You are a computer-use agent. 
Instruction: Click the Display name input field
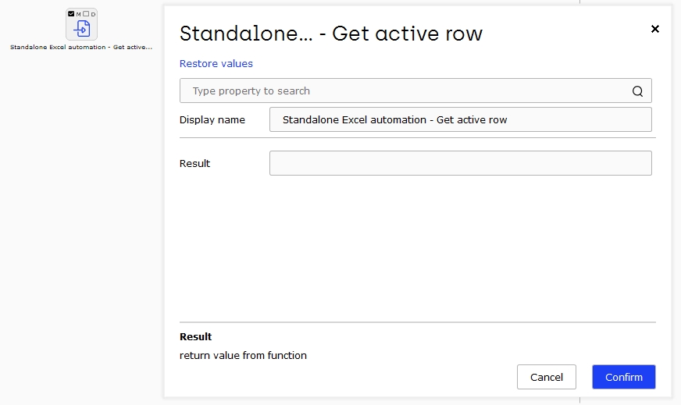click(460, 119)
